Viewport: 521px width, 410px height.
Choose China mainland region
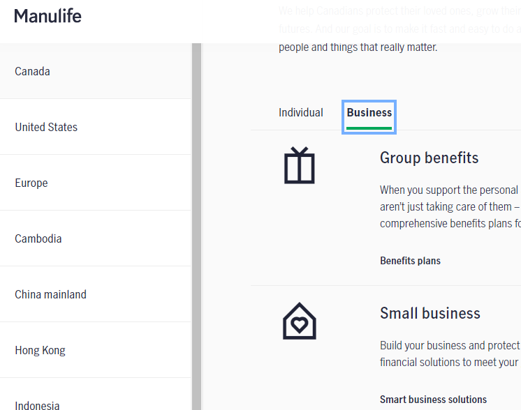(x=96, y=294)
